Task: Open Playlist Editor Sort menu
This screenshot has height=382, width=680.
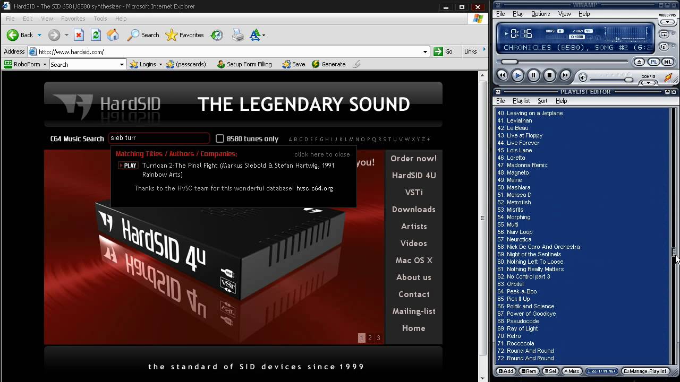Action: coord(542,101)
